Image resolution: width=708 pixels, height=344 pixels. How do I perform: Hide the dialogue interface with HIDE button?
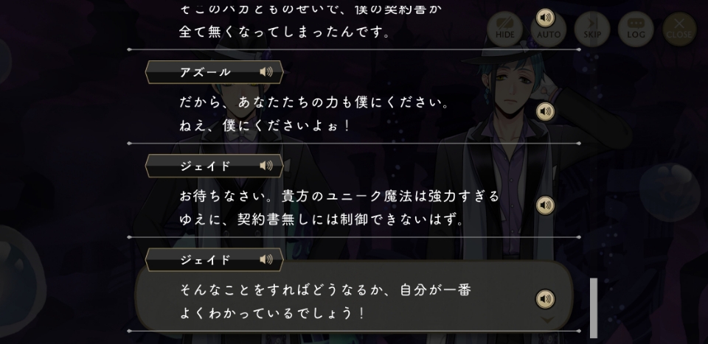coord(504,29)
